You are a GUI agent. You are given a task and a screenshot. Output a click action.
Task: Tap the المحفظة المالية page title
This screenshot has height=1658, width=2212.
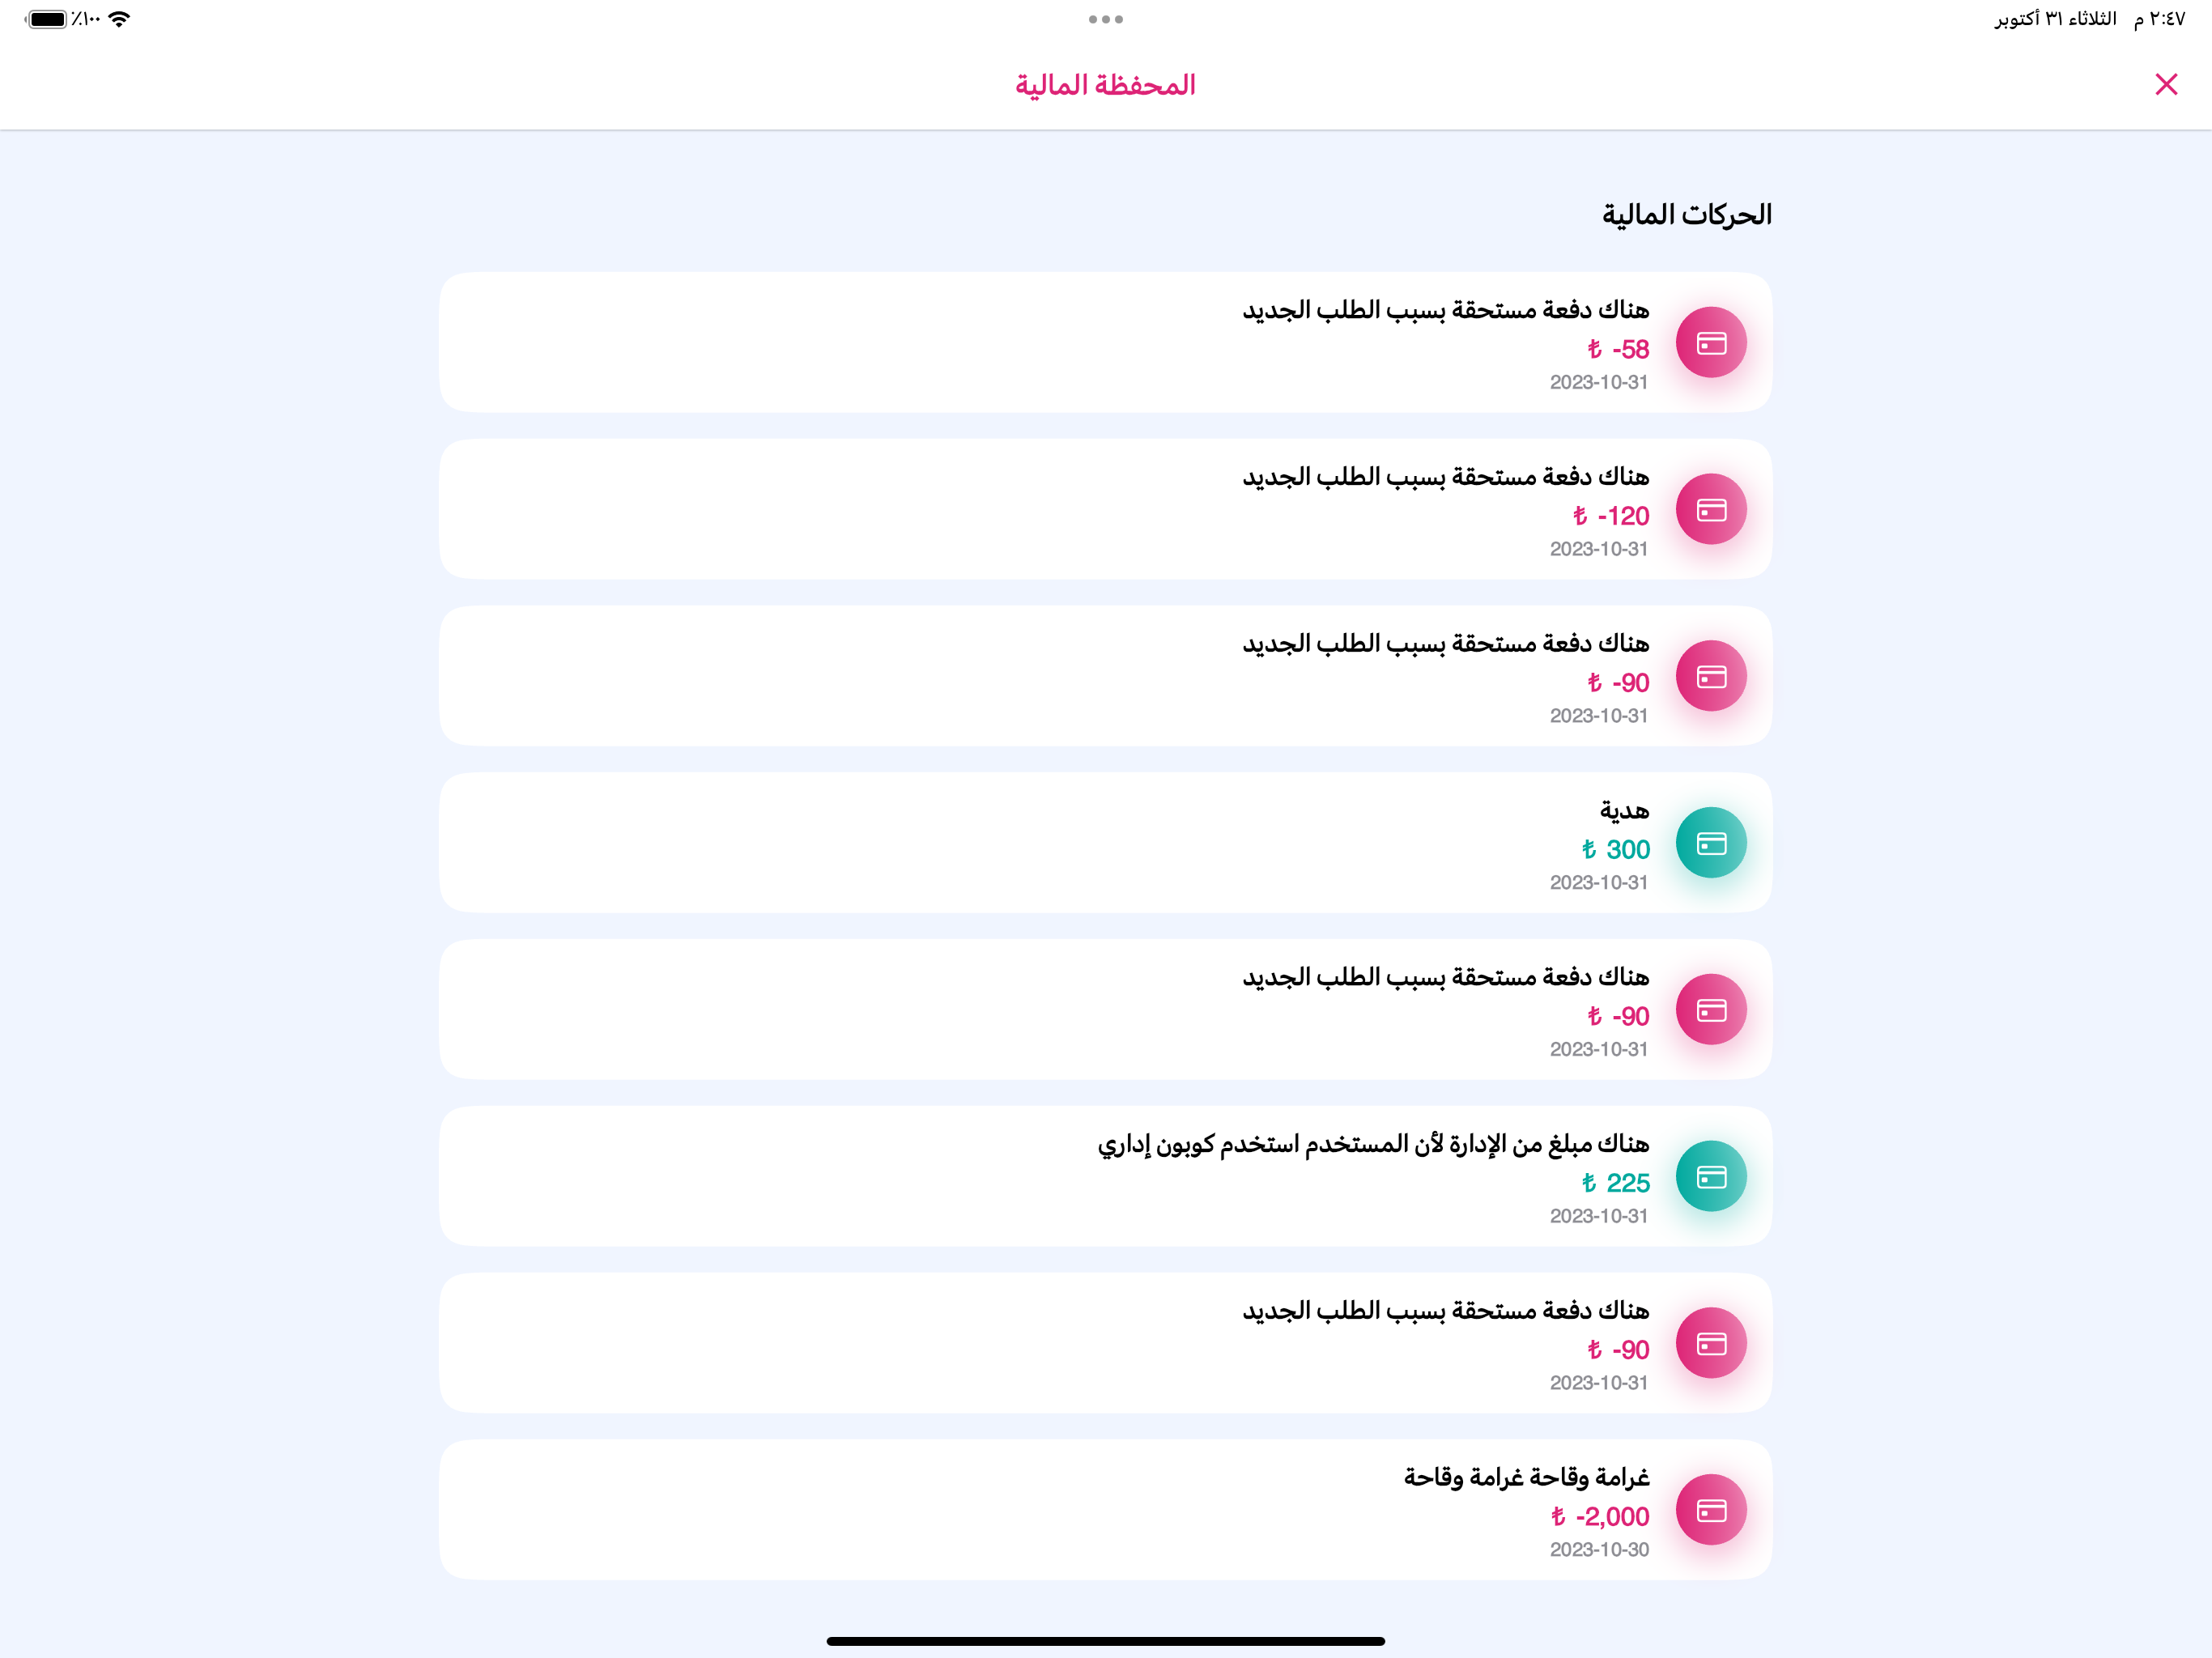coord(1105,85)
